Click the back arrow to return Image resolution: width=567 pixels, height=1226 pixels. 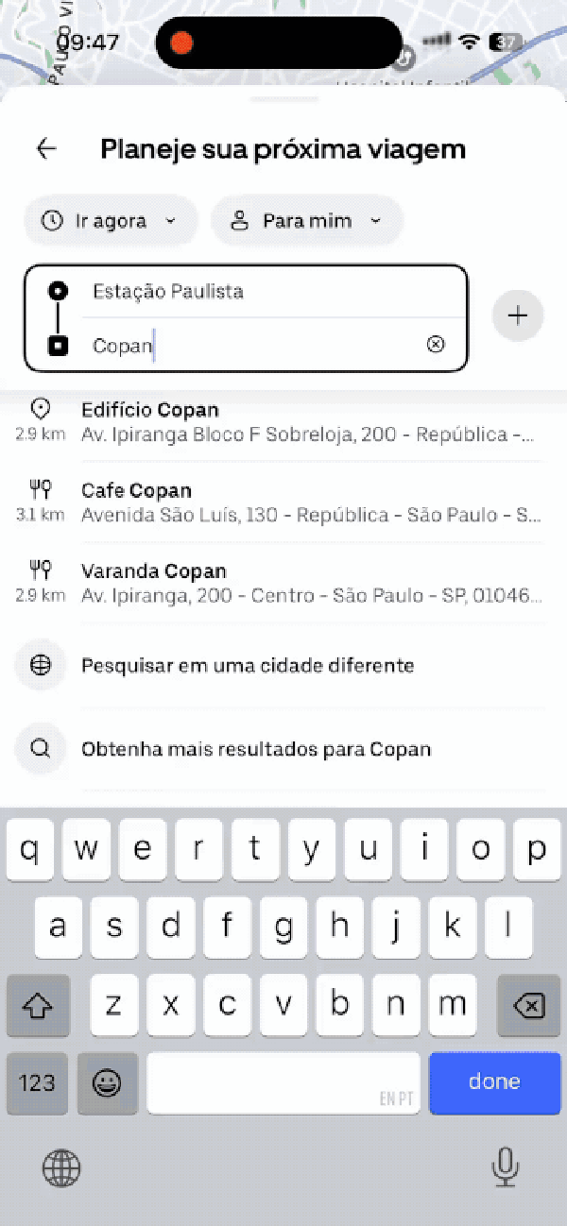[45, 148]
